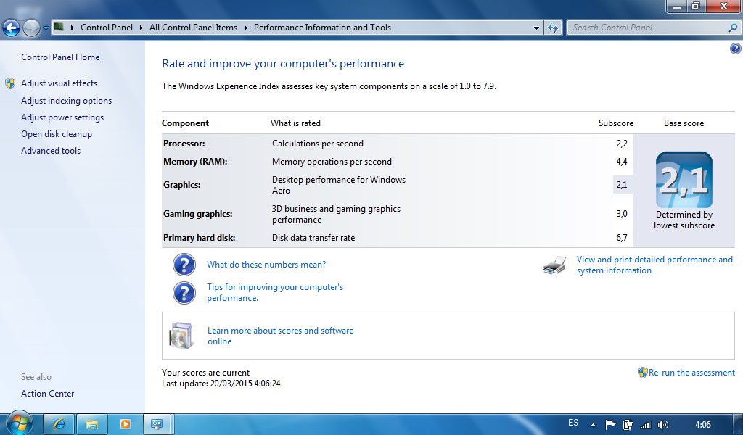Select Control Panel breadcrumb

pyautogui.click(x=107, y=28)
